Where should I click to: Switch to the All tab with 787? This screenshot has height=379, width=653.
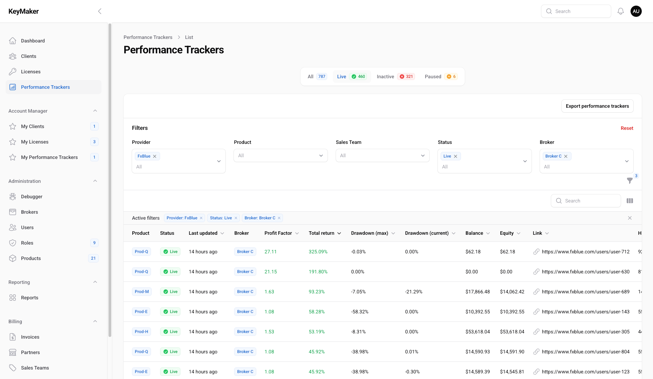click(x=317, y=77)
